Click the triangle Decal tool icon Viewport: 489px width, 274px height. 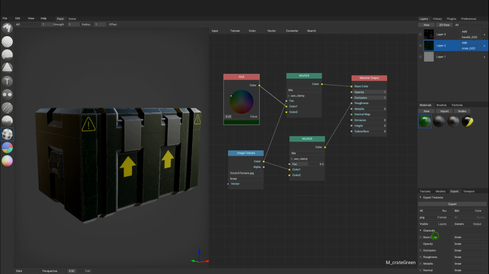(x=7, y=68)
